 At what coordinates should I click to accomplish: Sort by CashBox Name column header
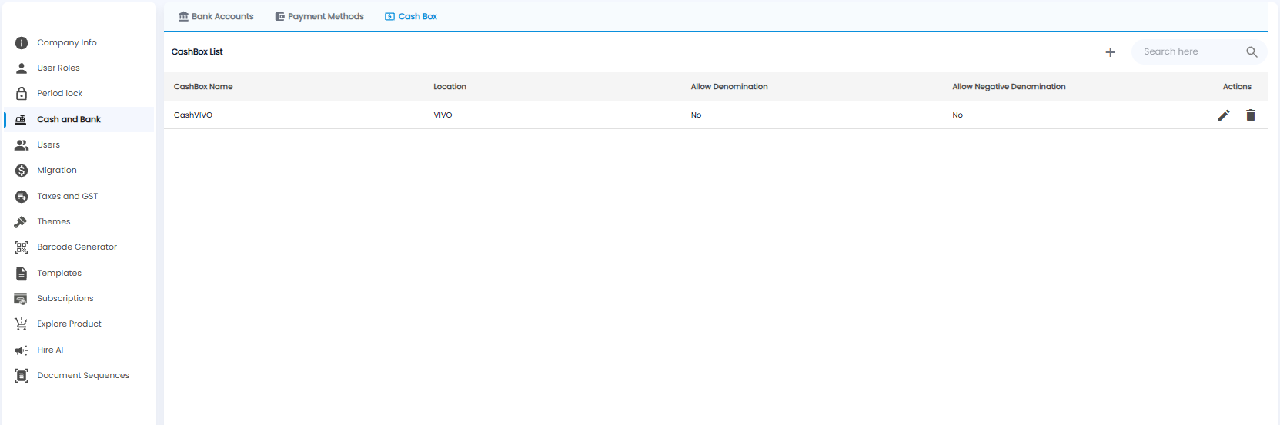click(203, 87)
